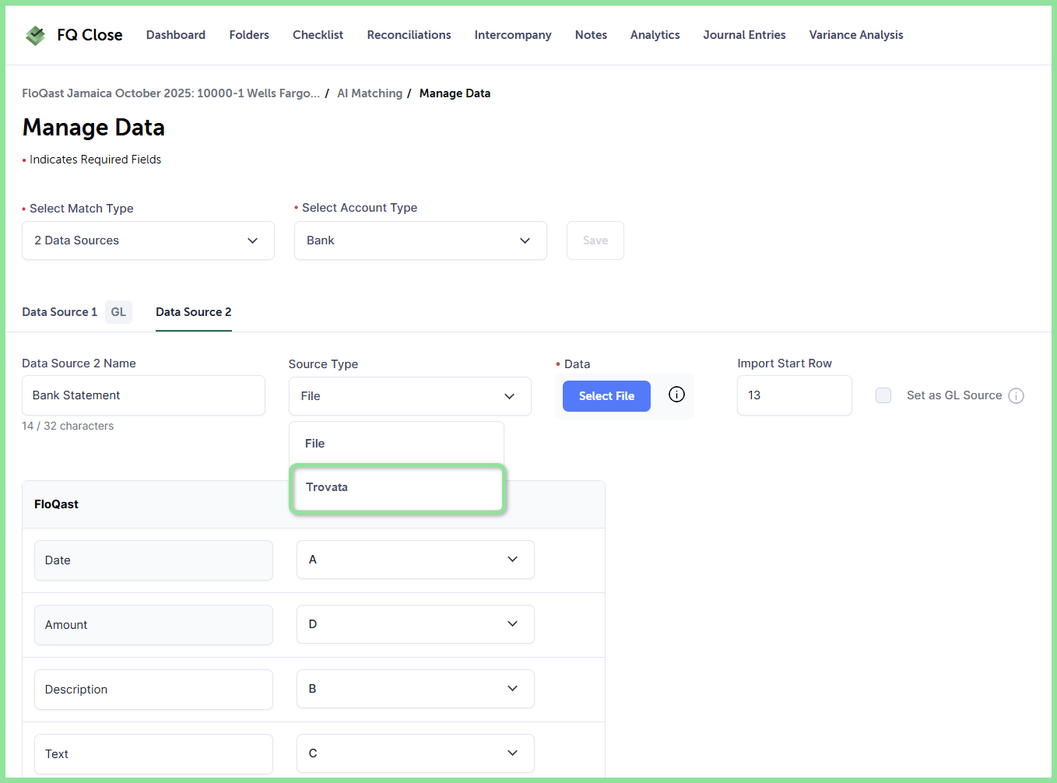This screenshot has width=1057, height=783.
Task: Go to the Analytics page
Action: [x=655, y=35]
